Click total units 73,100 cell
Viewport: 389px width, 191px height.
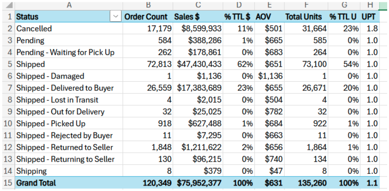[x=306, y=64]
